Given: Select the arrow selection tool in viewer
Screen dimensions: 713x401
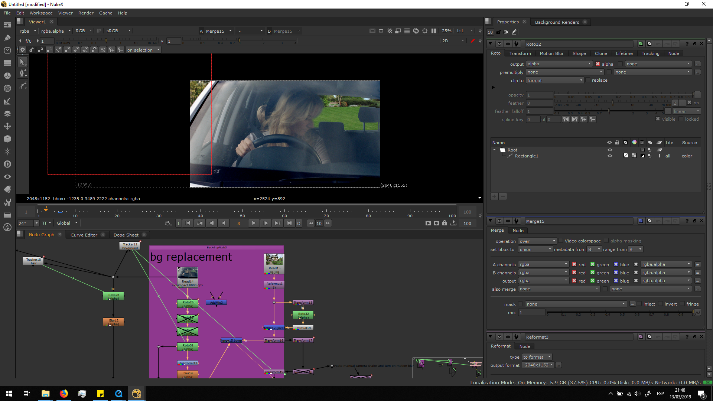Looking at the screenshot, I should click(x=23, y=62).
